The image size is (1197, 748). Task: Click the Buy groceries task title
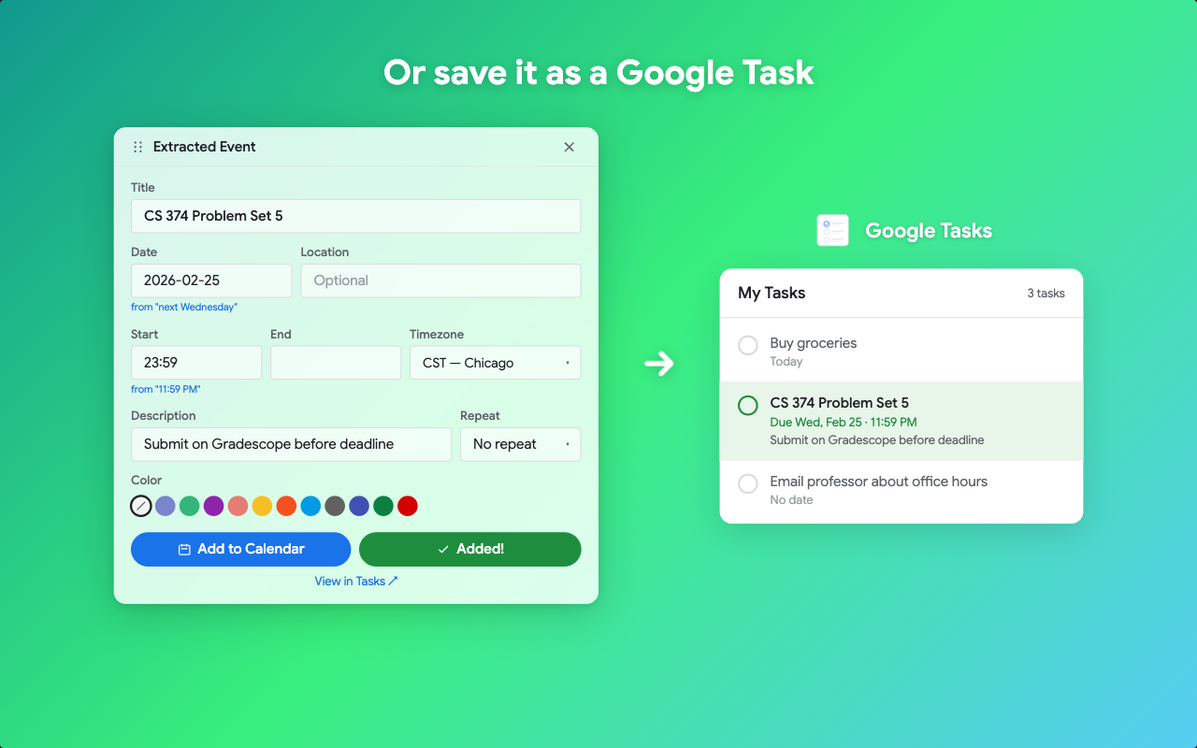(x=814, y=343)
